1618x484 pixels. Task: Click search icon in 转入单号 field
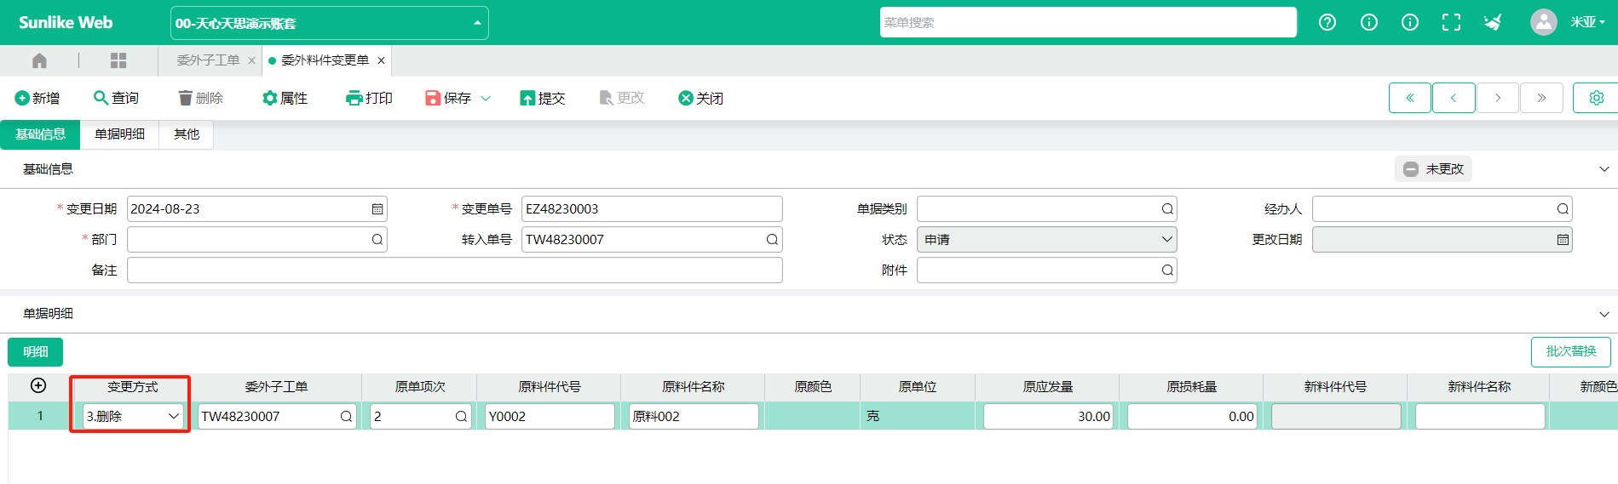tap(772, 240)
